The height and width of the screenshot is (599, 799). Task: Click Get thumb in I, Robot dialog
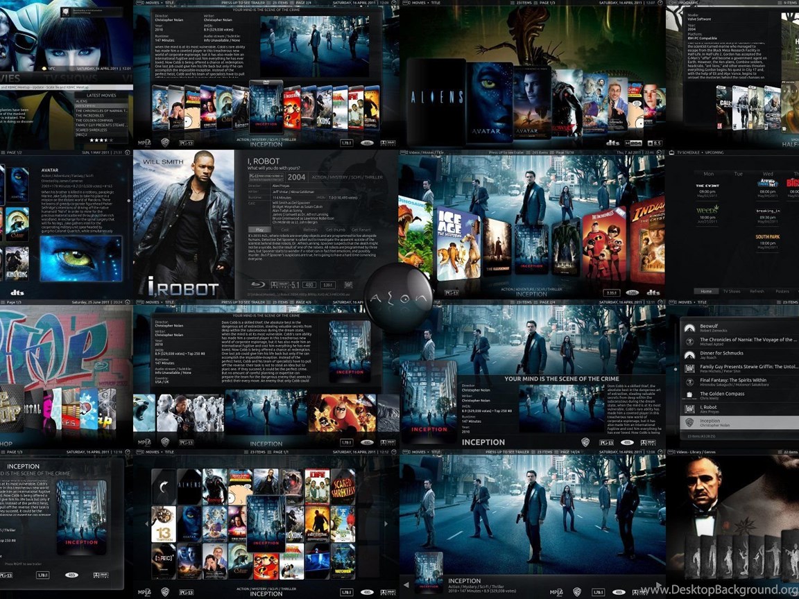tap(335, 229)
